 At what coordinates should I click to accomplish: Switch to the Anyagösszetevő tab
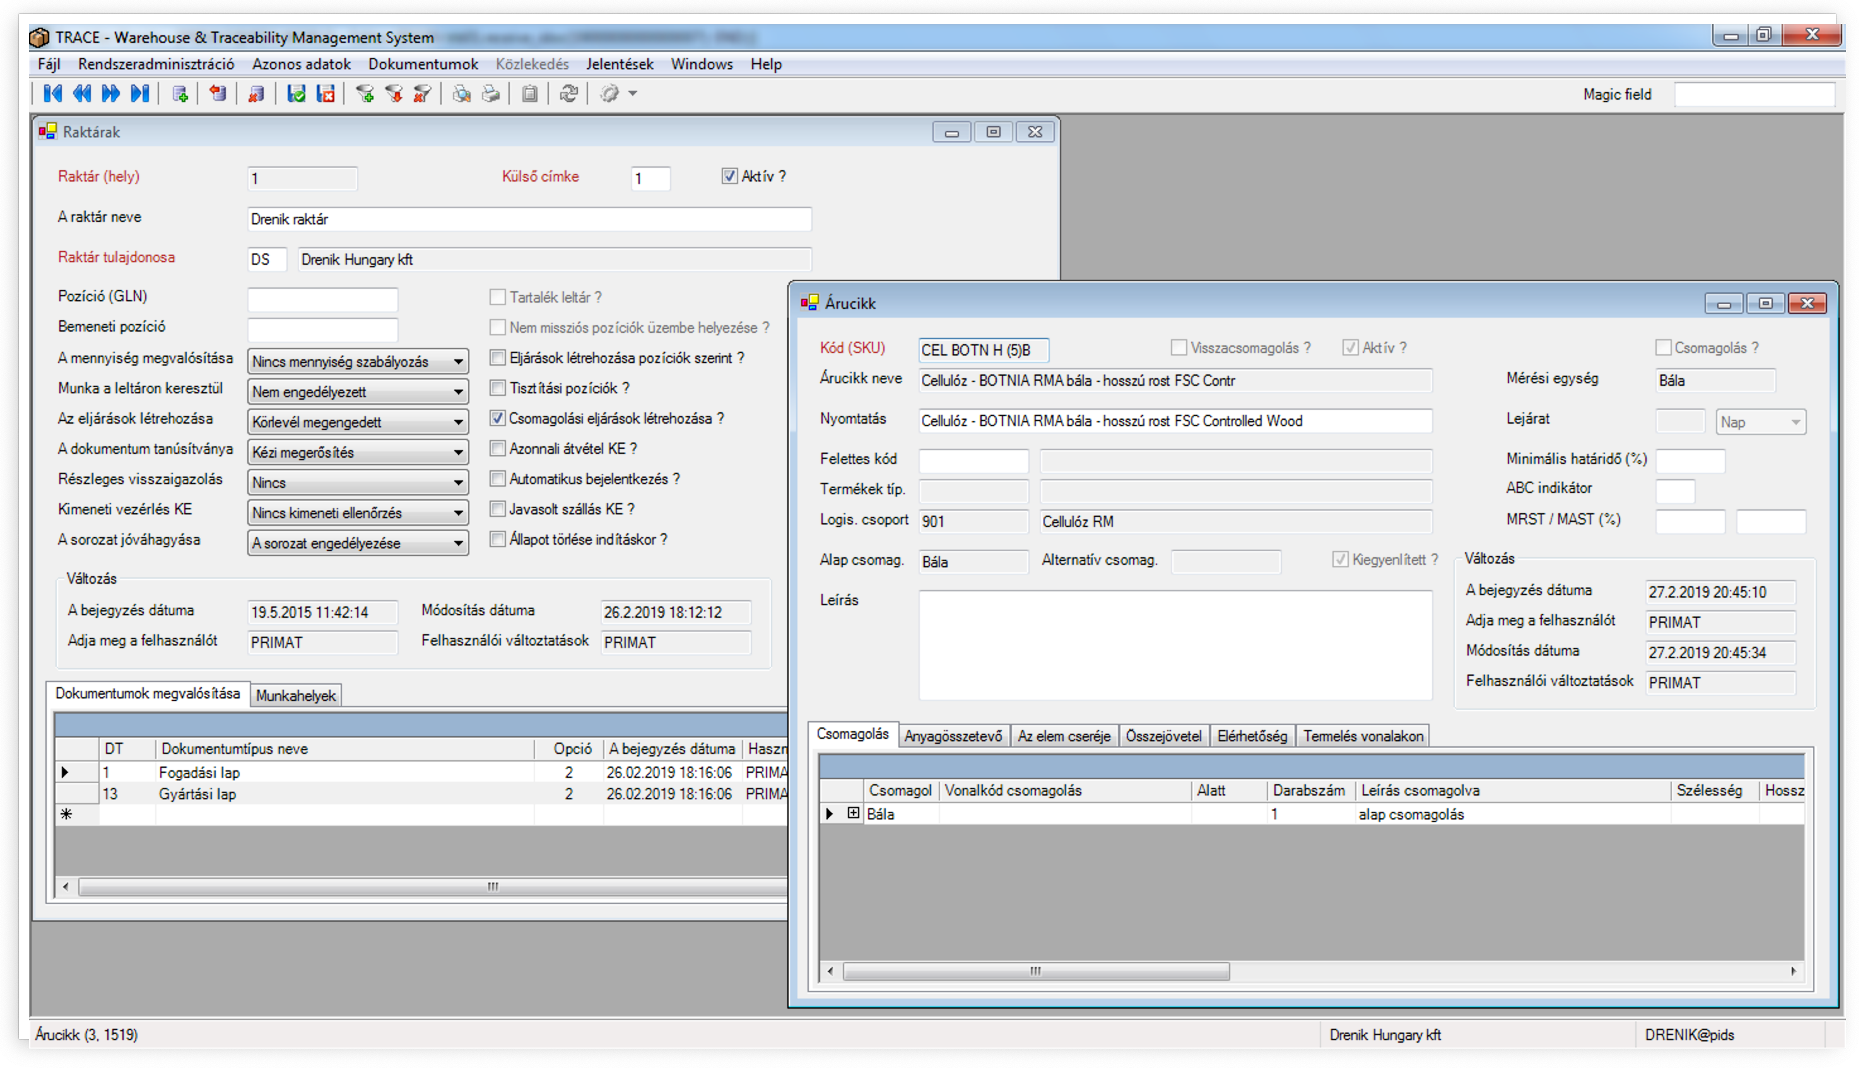tap(954, 736)
